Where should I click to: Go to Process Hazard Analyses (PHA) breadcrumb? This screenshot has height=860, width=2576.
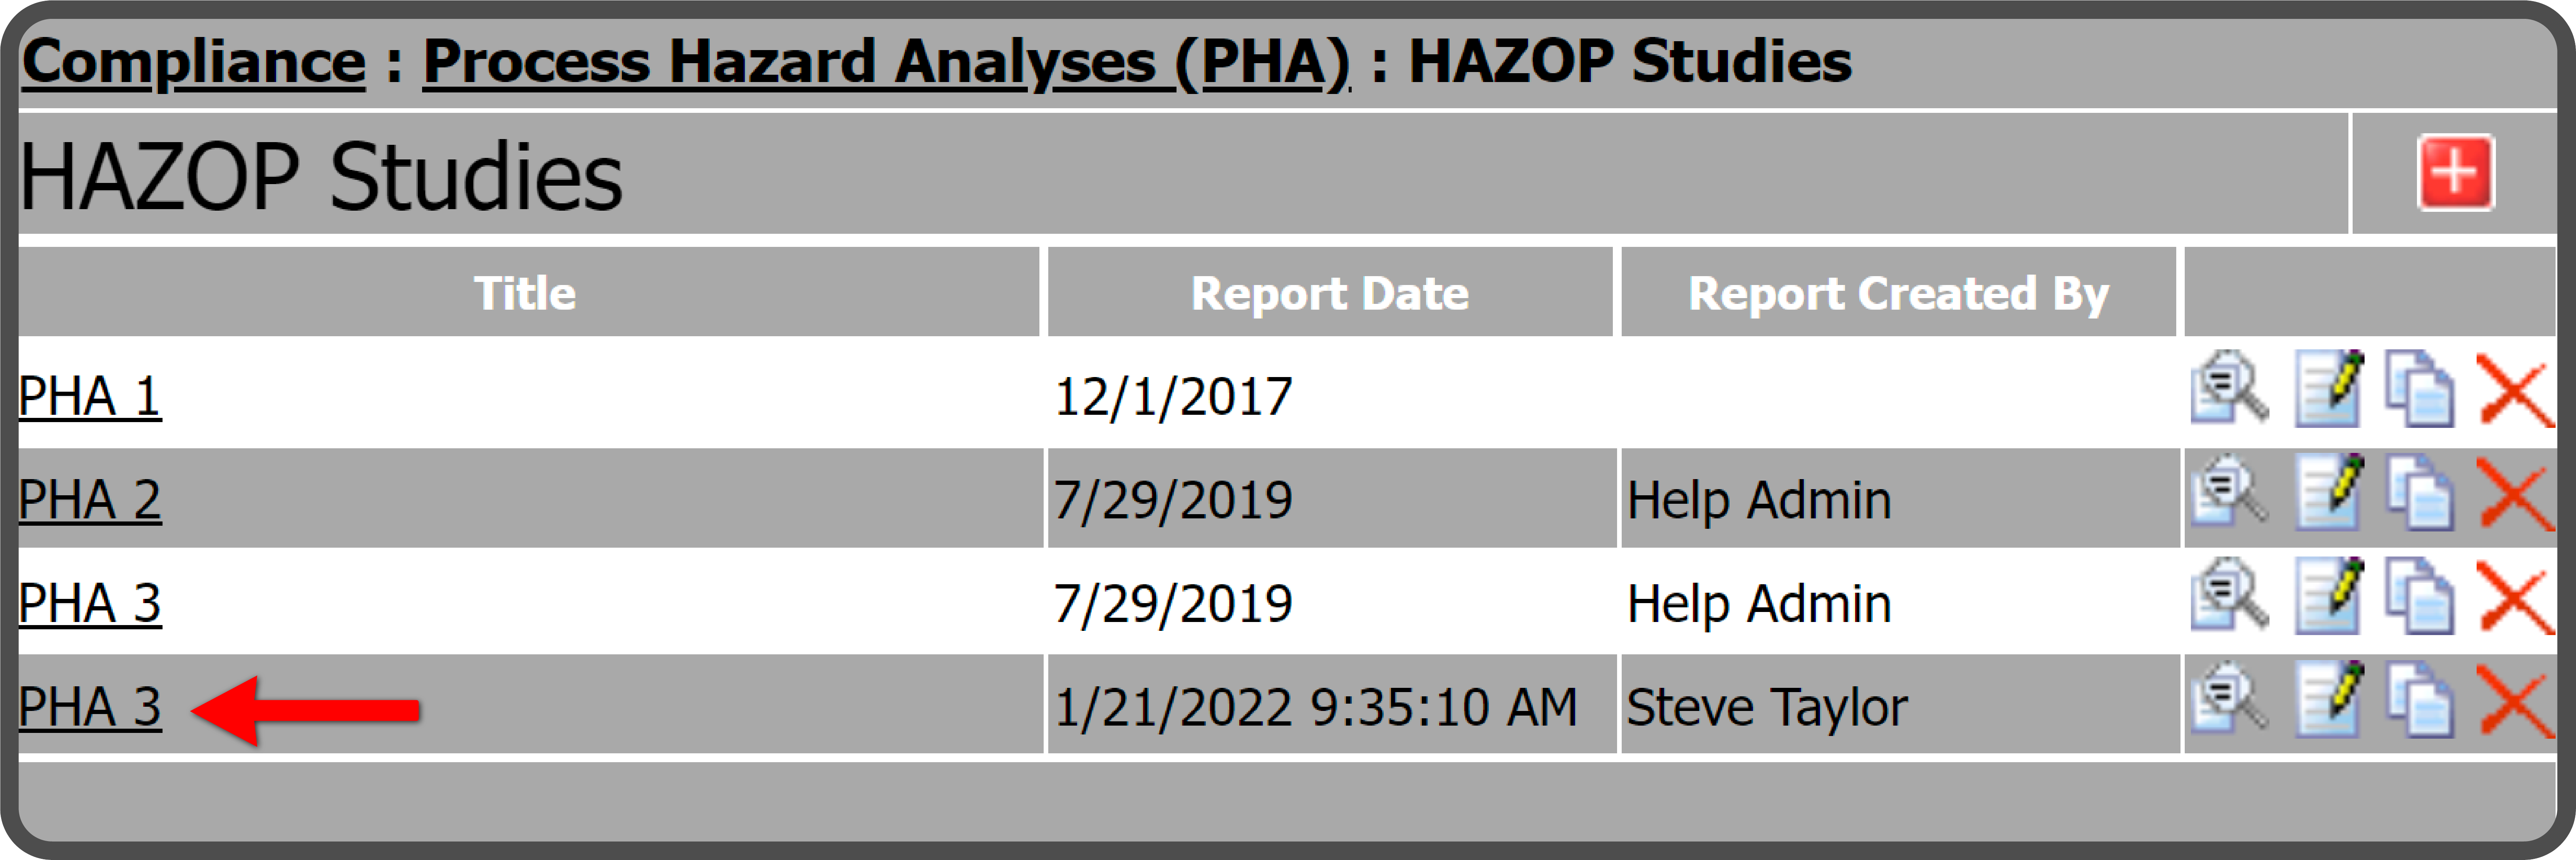pos(887,62)
